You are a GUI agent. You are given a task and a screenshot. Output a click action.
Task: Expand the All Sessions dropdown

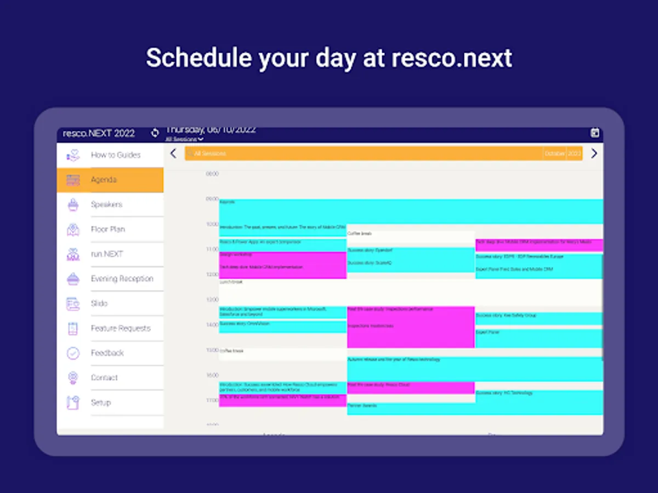184,139
